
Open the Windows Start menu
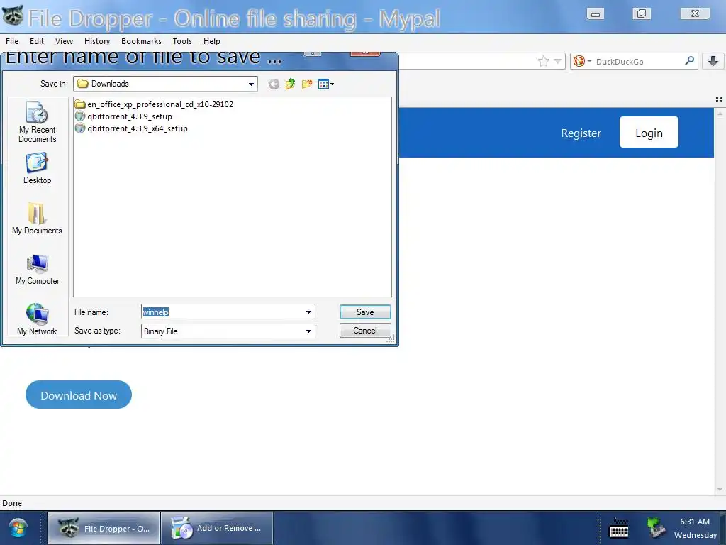click(18, 528)
